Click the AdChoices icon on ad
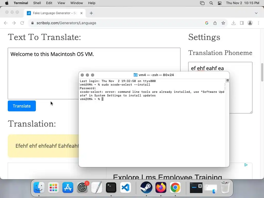The height and width of the screenshot is (198, 264). 246,165
